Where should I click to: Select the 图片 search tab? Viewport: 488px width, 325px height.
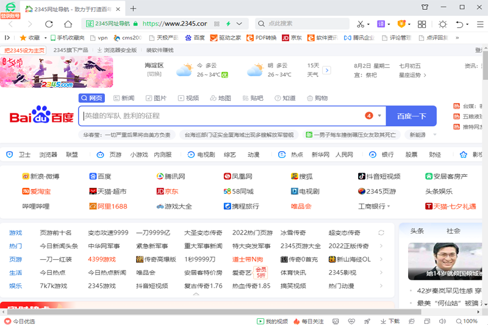click(x=156, y=98)
